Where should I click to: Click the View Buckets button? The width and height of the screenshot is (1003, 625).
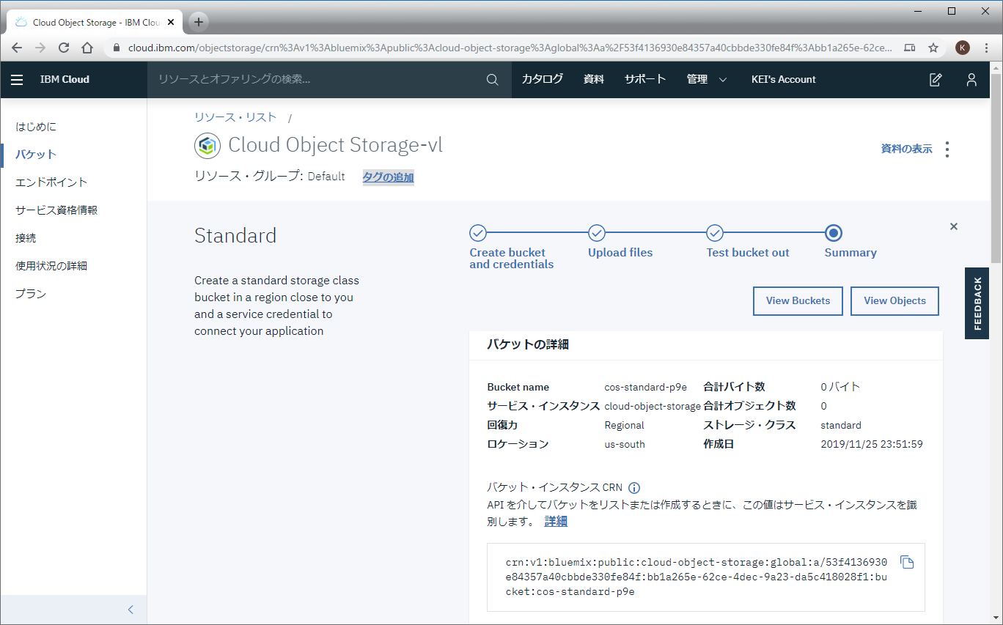(798, 301)
